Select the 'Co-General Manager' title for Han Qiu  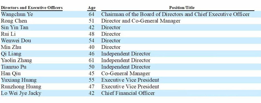point(126,73)
